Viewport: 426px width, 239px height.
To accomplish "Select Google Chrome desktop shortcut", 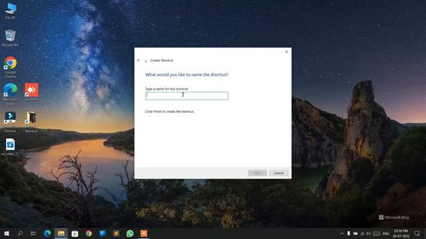I will 11,67.
